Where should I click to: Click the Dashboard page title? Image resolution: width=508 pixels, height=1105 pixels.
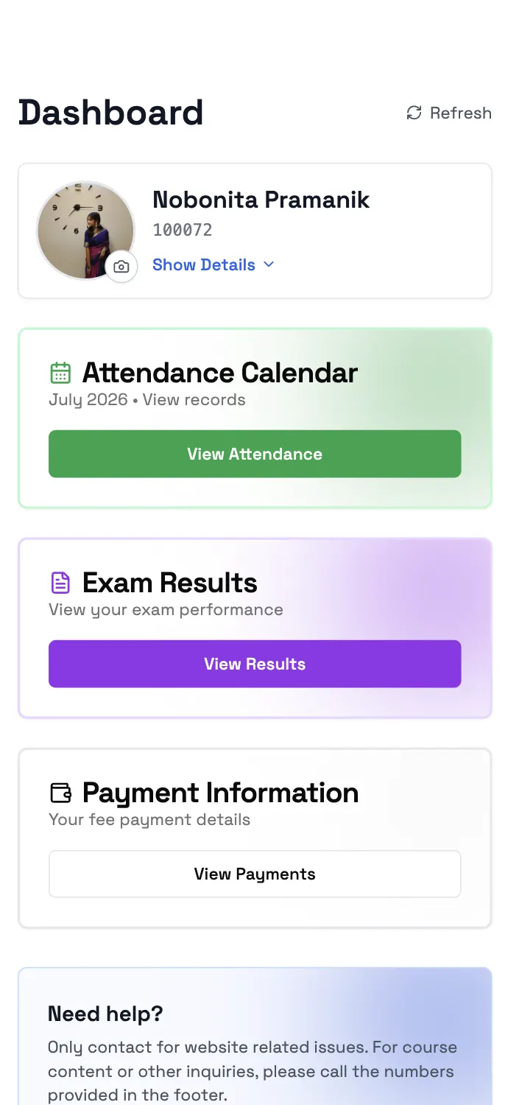tap(110, 113)
